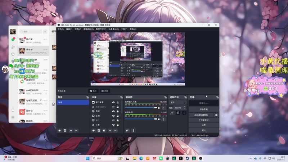
Task: Toggle lock on 小黄 source
Action: pyautogui.click(x=118, y=125)
